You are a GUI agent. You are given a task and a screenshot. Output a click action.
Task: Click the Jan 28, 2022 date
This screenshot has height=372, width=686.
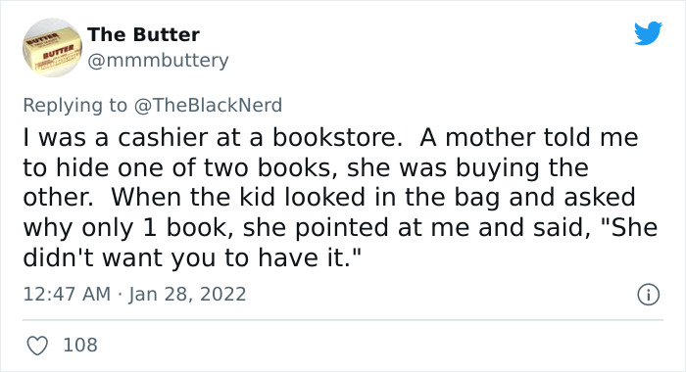pos(187,294)
